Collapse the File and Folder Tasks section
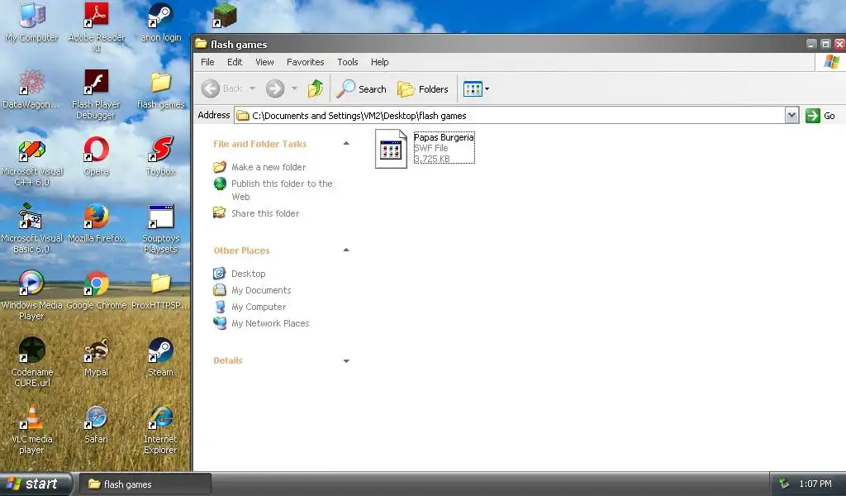Viewport: 846px width, 496px height. coord(346,144)
